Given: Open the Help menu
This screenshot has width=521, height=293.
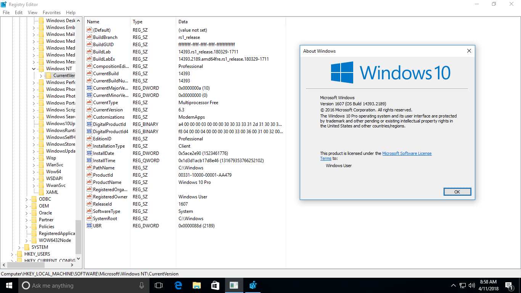Looking at the screenshot, I should [71, 13].
